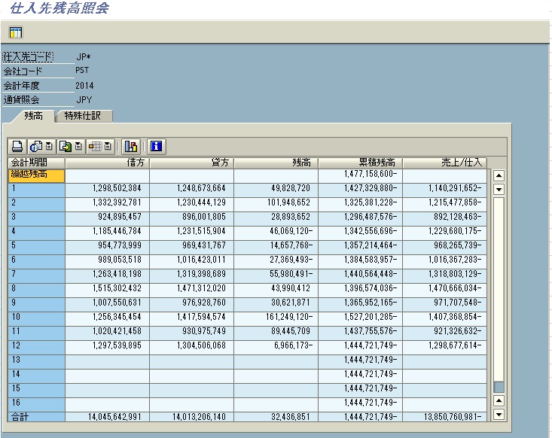Click the 借方 column header
The image size is (552, 438).
click(x=107, y=163)
